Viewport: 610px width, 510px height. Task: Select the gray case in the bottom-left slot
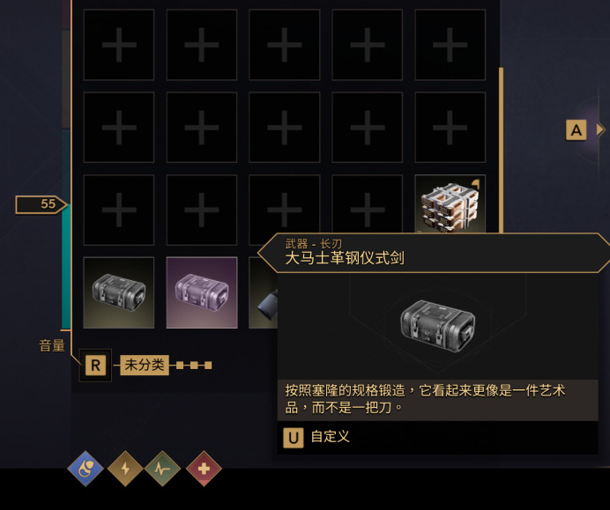119,292
